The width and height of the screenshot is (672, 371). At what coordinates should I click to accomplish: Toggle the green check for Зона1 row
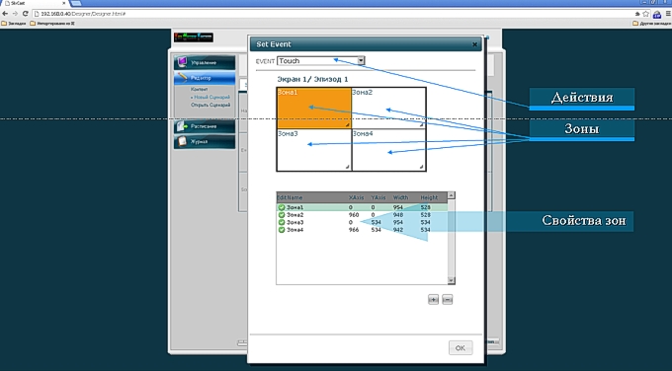(x=282, y=207)
